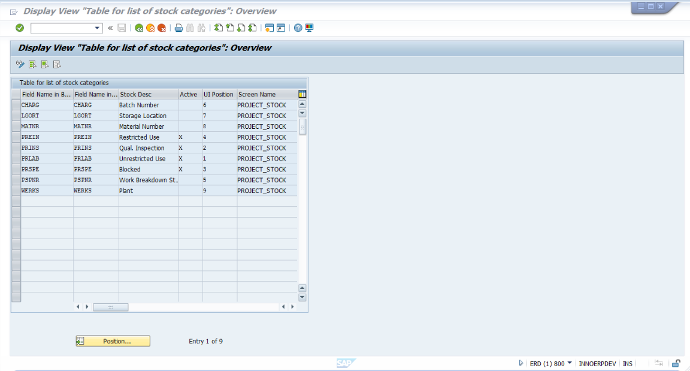Open the command field dropdown arrow
690x371 pixels.
(x=98, y=28)
